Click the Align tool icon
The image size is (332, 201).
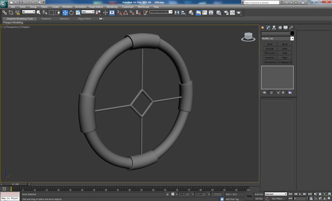pos(183,12)
